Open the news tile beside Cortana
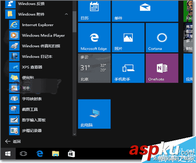The height and width of the screenshot is (163, 196). pyautogui.click(x=188, y=38)
